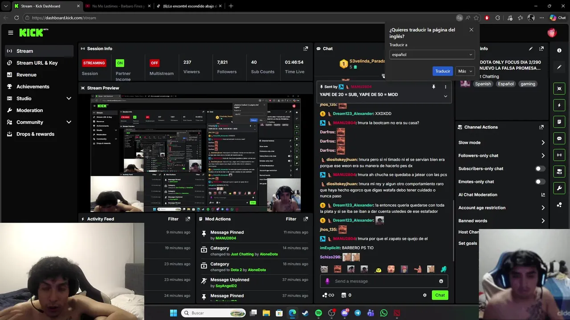Viewport: 570px width, 320px height.
Task: Pop out the Activity Feed panel
Action: [x=188, y=219]
